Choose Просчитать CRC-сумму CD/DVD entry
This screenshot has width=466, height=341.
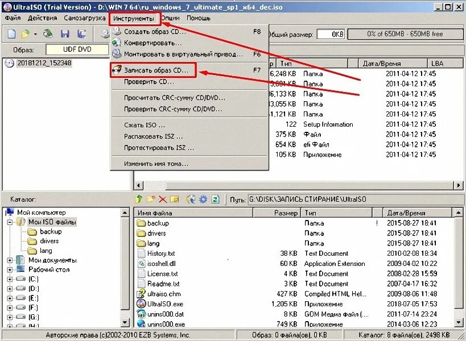[189, 98]
